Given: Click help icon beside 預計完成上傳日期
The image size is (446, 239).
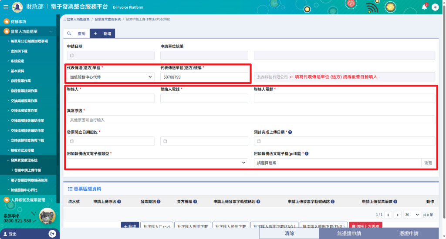Looking at the screenshot, I should pos(290,132).
